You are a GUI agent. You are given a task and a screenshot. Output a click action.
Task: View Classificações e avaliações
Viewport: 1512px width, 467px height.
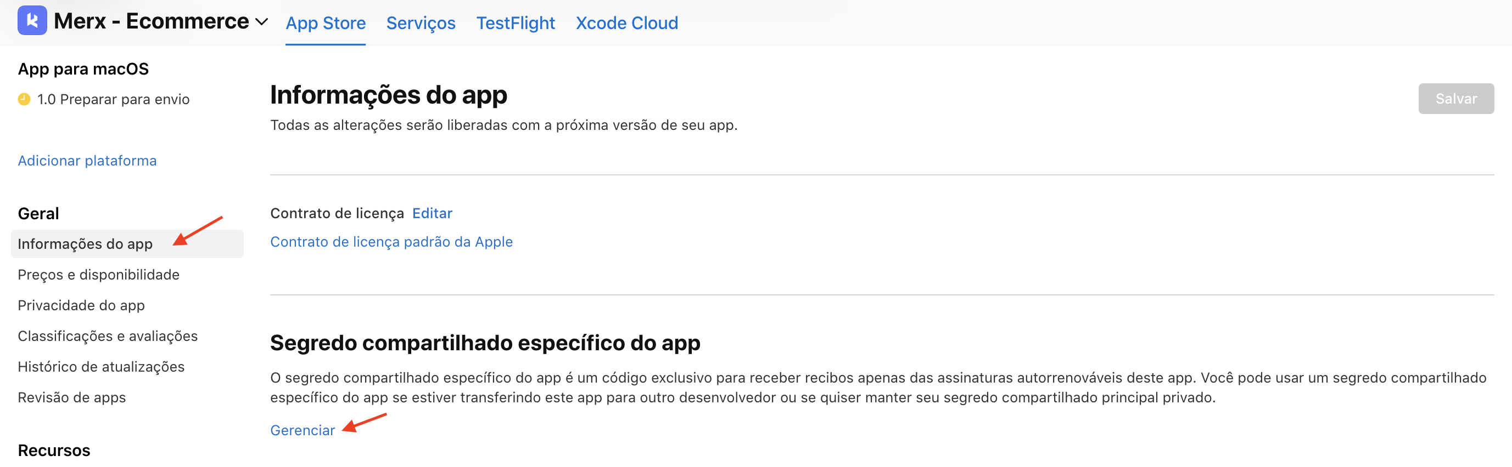pyautogui.click(x=108, y=336)
